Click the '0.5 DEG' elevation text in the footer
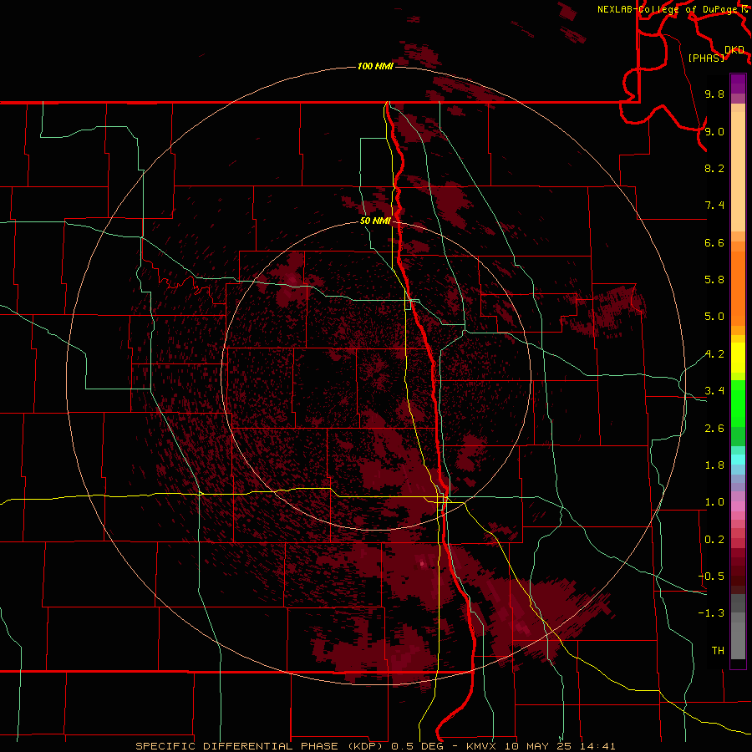 416,746
